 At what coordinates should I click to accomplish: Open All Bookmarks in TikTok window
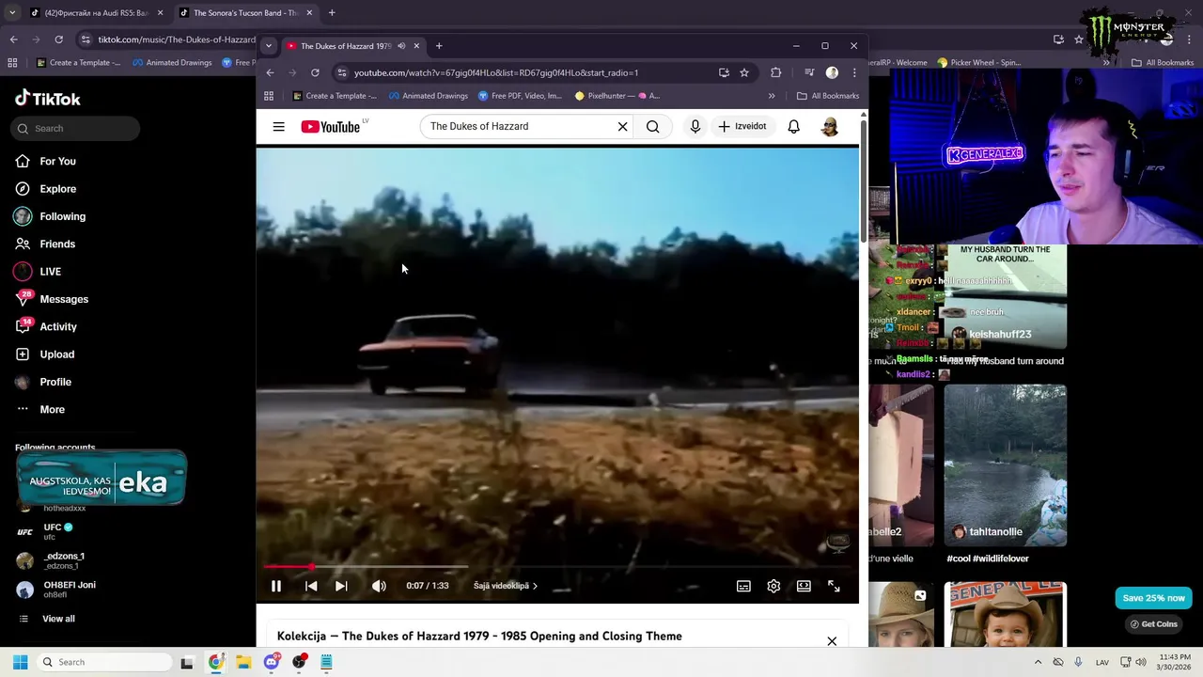coord(1163,63)
